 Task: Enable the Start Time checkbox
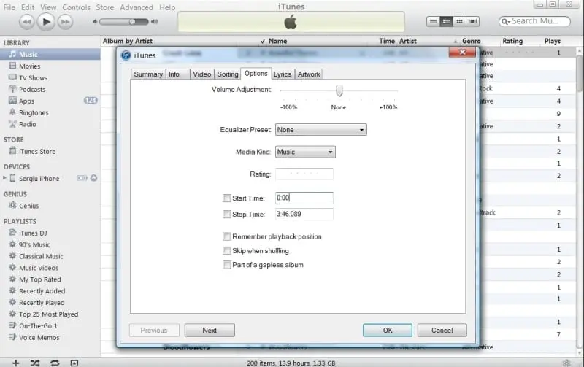click(x=226, y=198)
